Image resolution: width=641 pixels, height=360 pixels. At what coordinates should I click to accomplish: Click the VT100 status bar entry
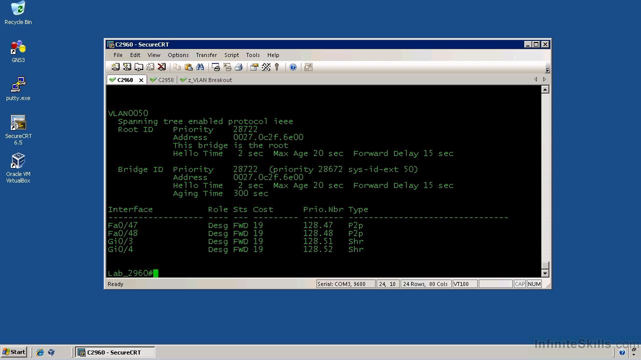[x=464, y=284]
